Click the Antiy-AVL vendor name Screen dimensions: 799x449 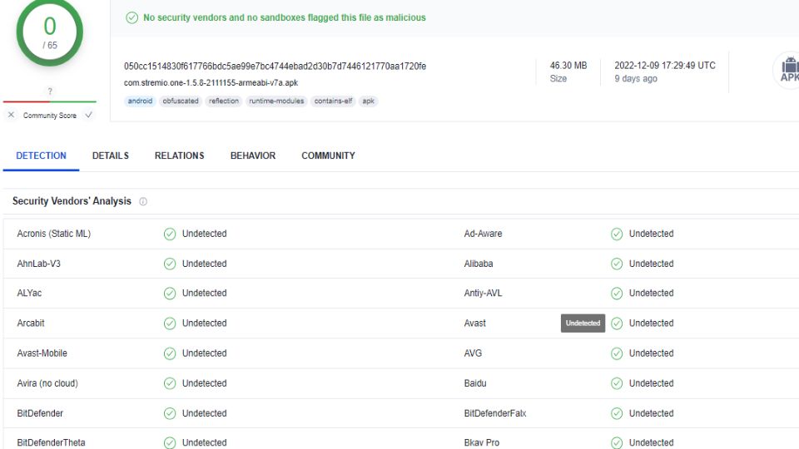pos(483,294)
